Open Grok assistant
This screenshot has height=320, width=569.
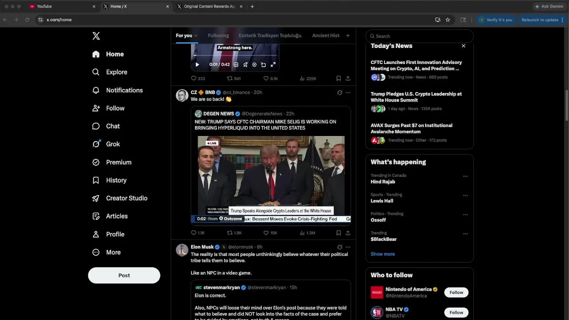pos(106,144)
